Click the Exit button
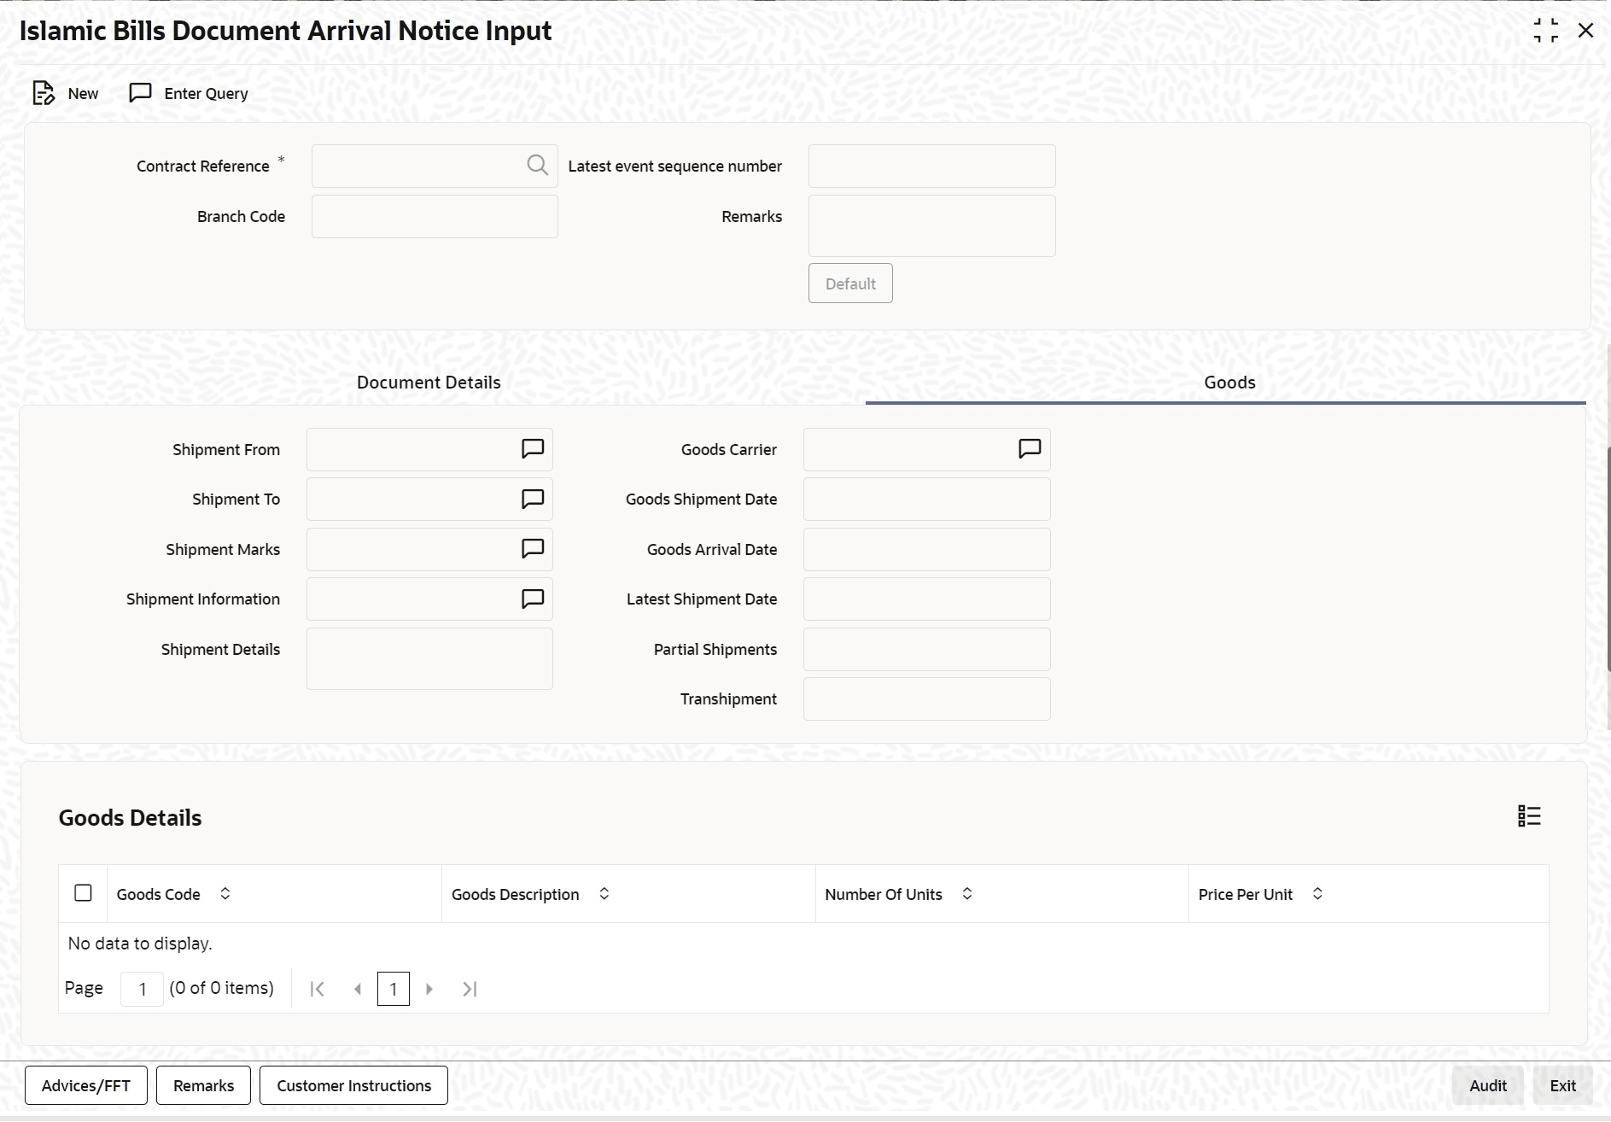1611x1122 pixels. [1563, 1085]
